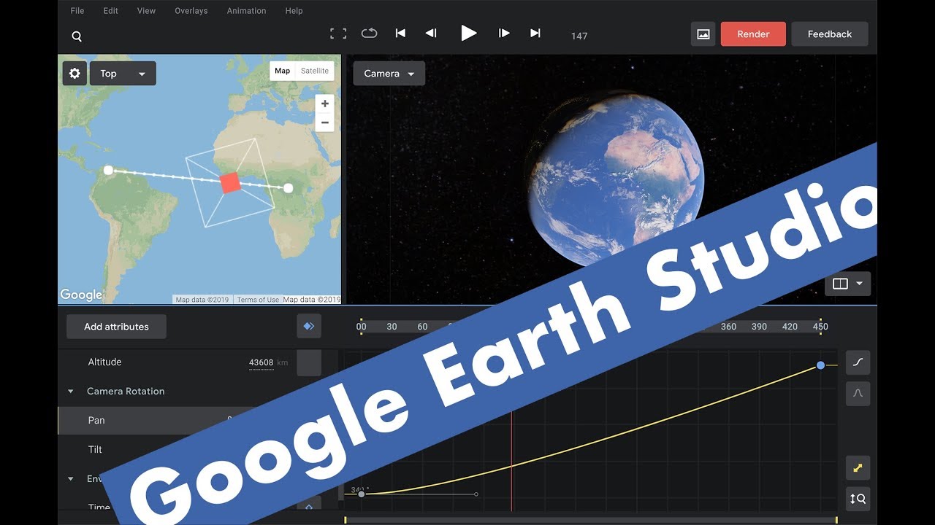Toggle loop playback icon
935x525 pixels.
click(369, 33)
